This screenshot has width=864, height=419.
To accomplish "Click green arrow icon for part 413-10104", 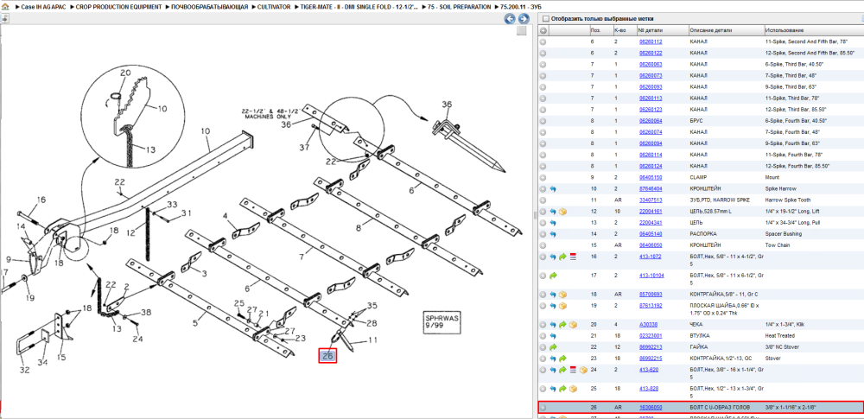I will coord(553,275).
